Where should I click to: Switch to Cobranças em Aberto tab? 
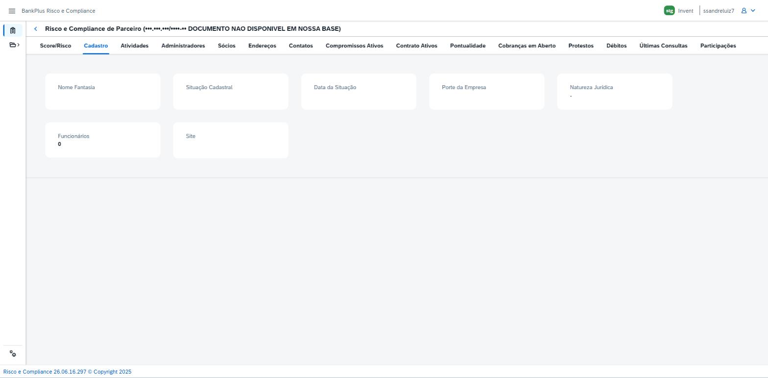click(x=527, y=46)
